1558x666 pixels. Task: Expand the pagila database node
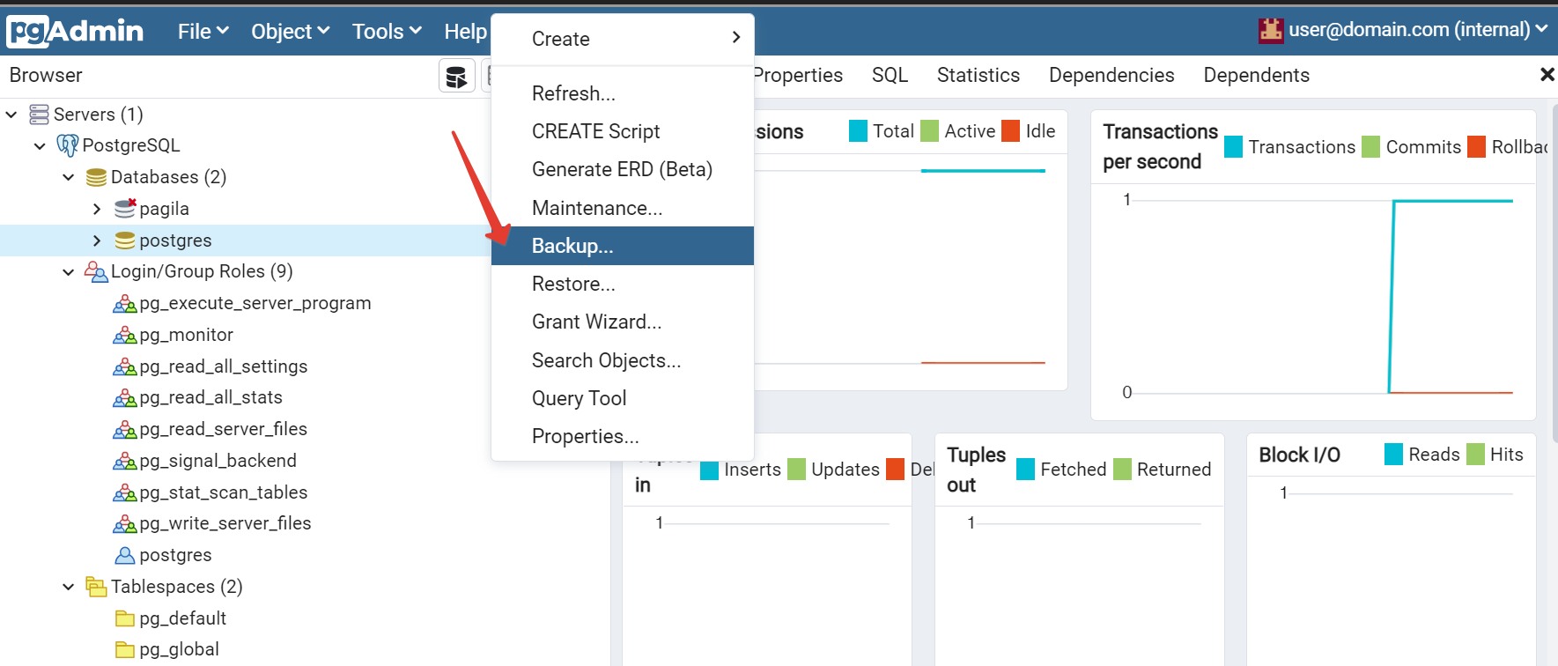[x=97, y=209]
